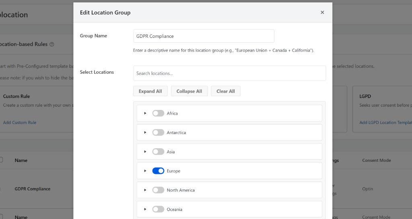The width and height of the screenshot is (412, 219).
Task: Turn on the Asia toggle
Action: (x=158, y=152)
